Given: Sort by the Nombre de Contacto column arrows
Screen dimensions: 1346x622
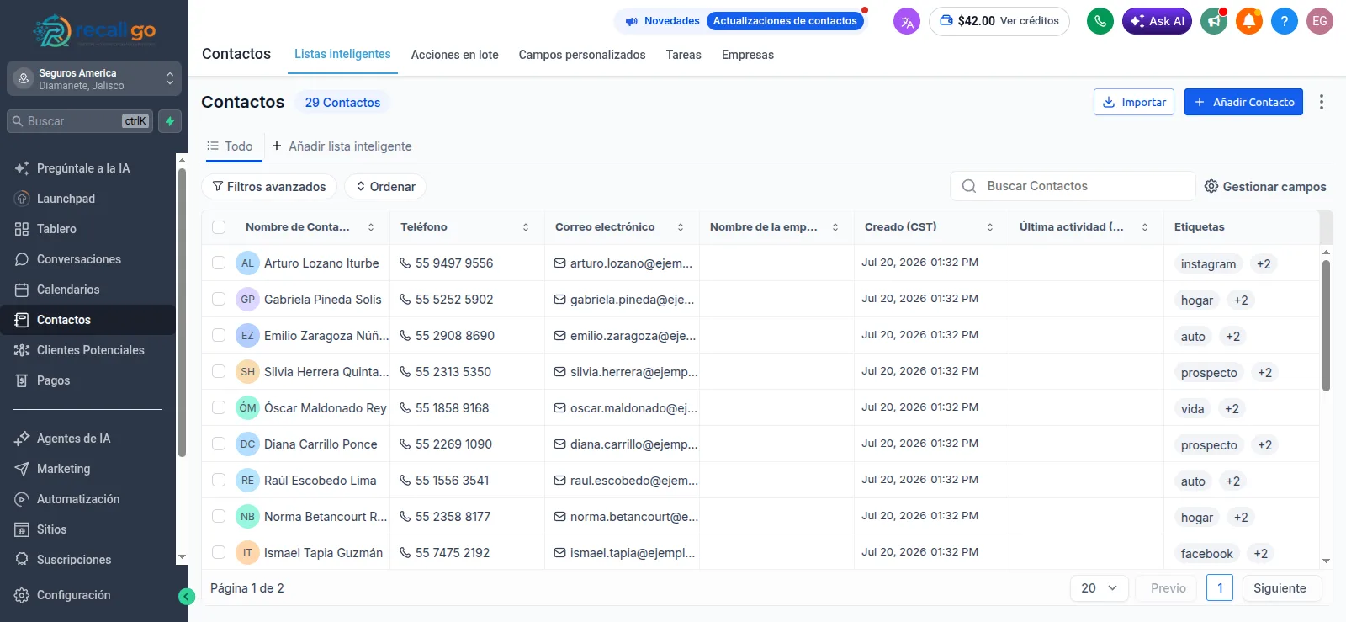Looking at the screenshot, I should pyautogui.click(x=371, y=227).
